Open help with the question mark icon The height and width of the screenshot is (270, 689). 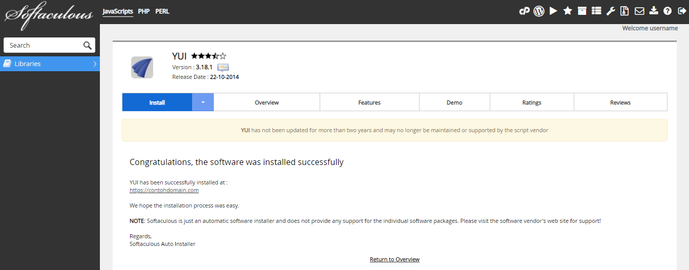click(667, 11)
